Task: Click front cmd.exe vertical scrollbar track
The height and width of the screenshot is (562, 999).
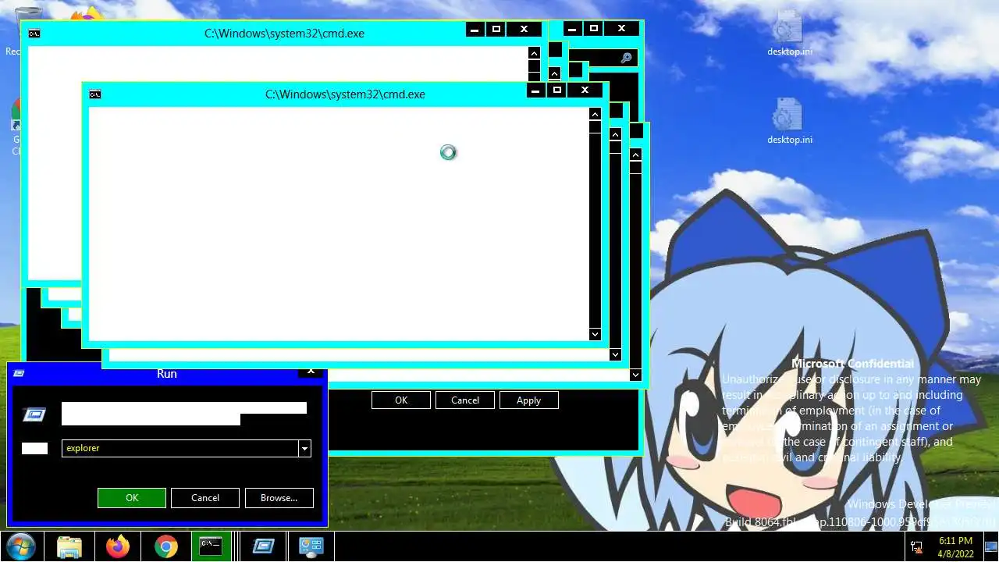Action: pos(595,230)
